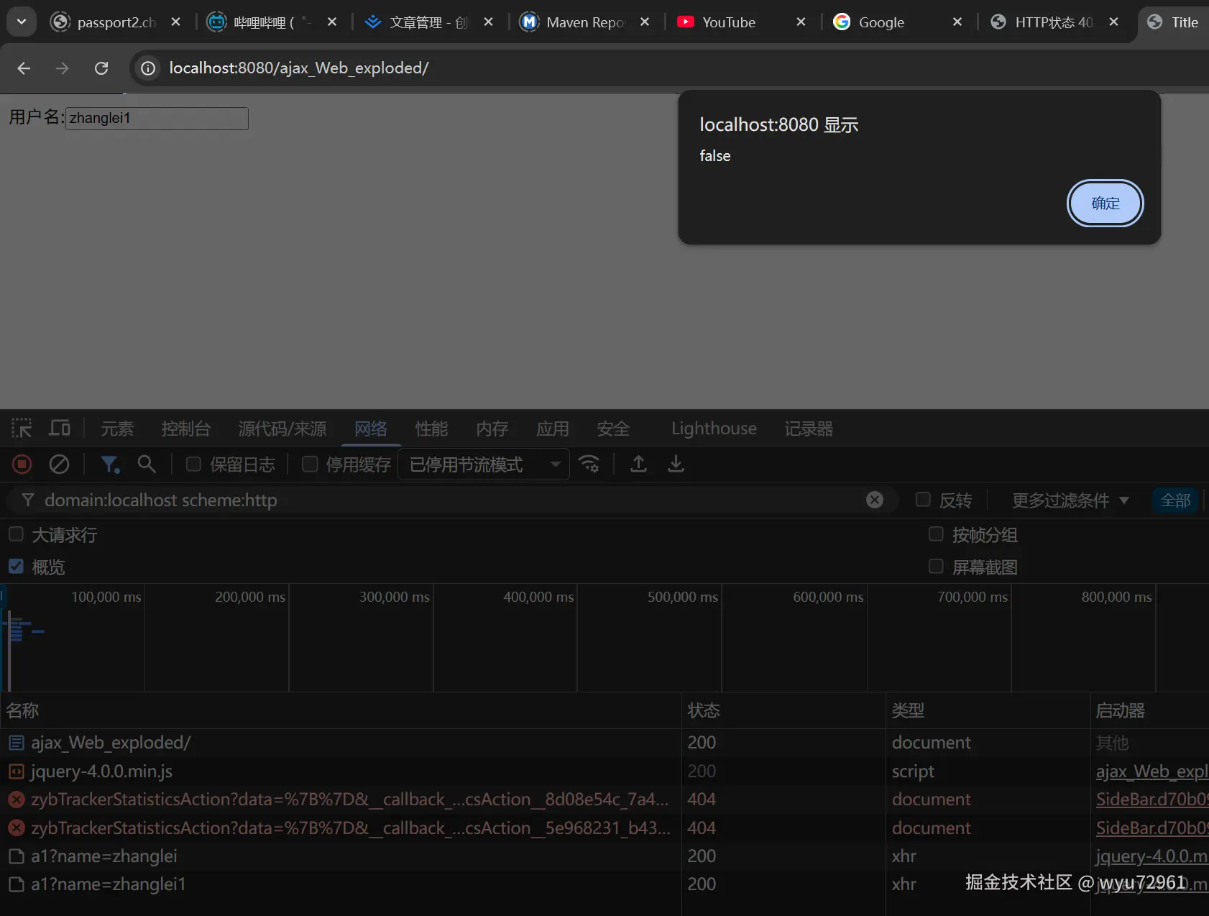Open the 已停用节流模式 throttling dropdown
The height and width of the screenshot is (916, 1209).
coord(484,464)
